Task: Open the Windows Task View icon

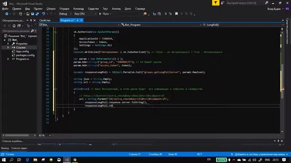Action: tap(19, 160)
